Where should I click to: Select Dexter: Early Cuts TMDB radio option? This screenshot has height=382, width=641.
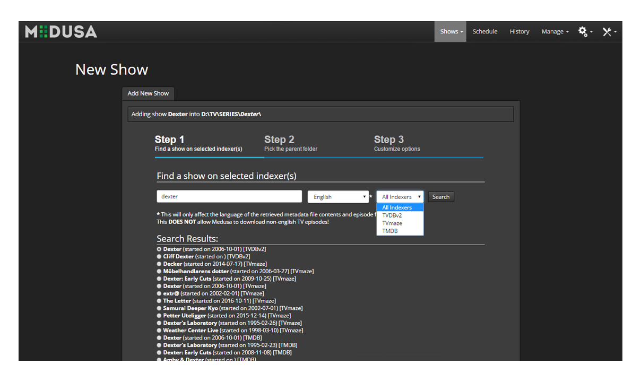(159, 353)
